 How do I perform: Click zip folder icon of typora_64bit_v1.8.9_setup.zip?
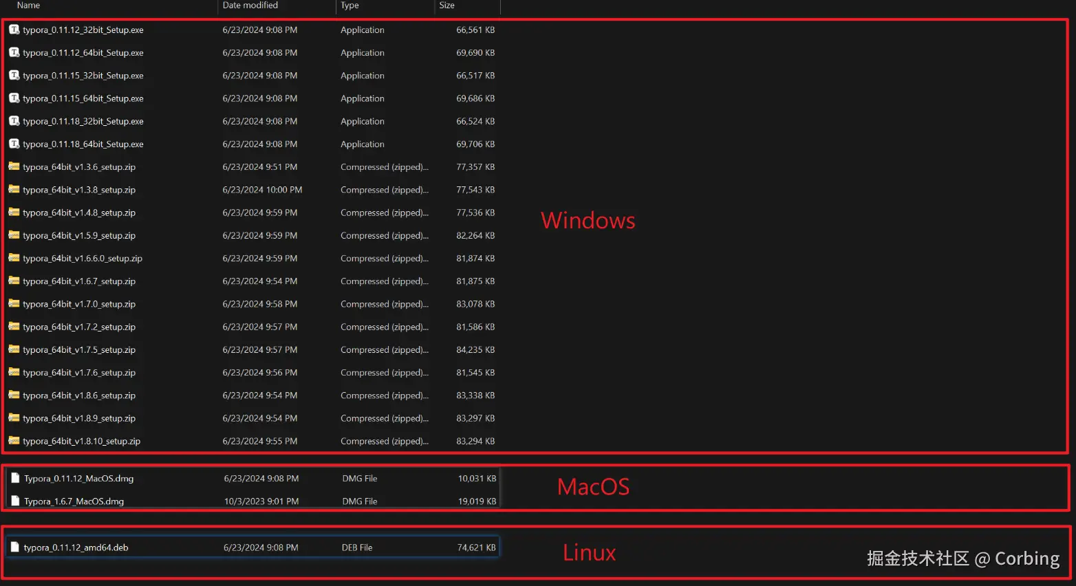tap(14, 417)
